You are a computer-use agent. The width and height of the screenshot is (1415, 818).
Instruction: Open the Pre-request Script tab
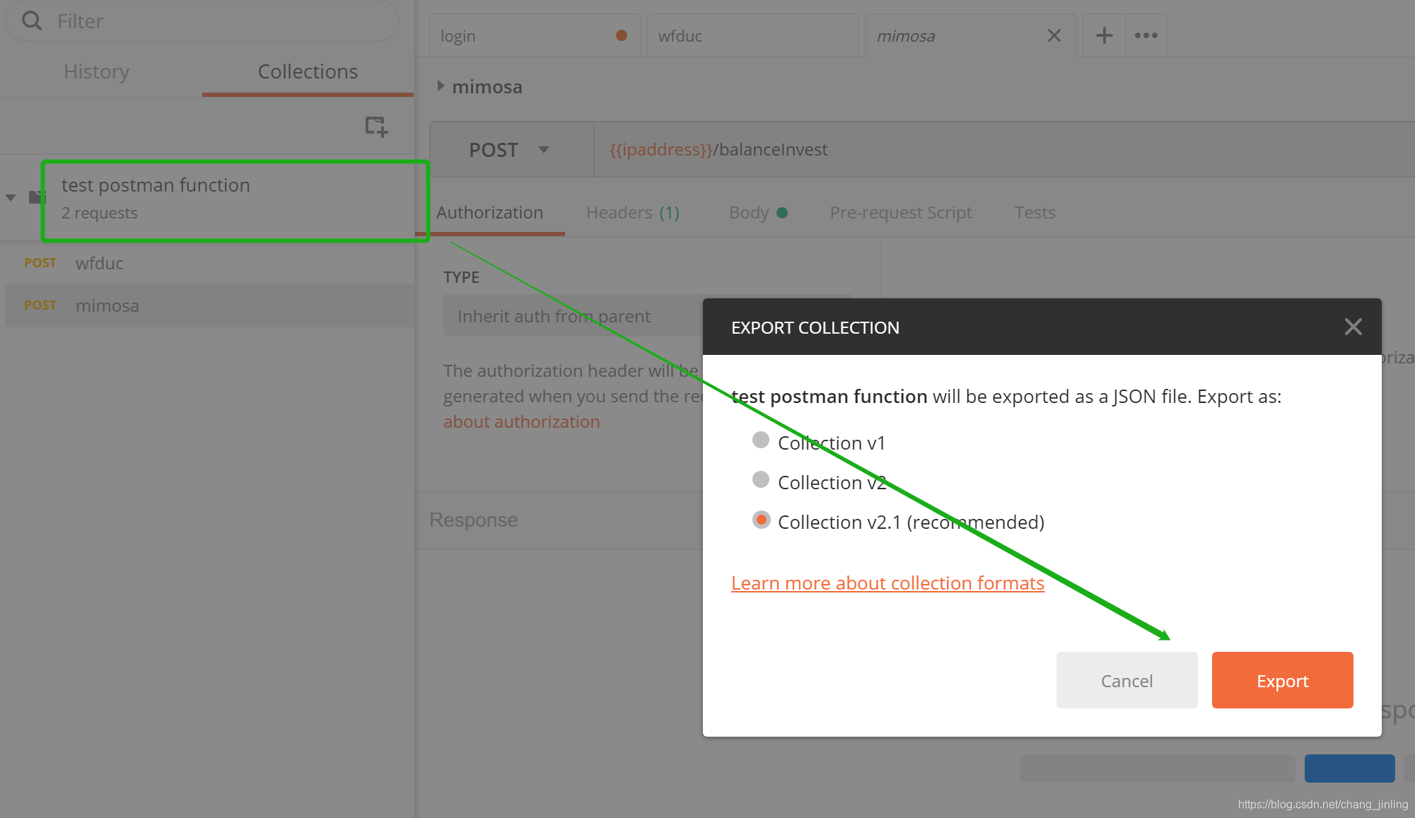(900, 212)
